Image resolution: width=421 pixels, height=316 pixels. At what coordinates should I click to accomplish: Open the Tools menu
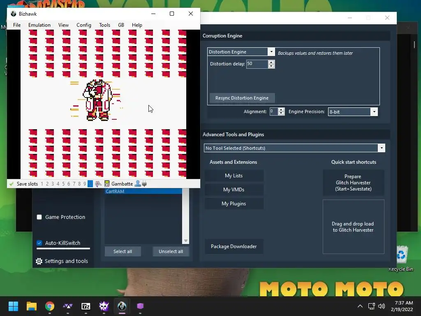click(x=104, y=25)
